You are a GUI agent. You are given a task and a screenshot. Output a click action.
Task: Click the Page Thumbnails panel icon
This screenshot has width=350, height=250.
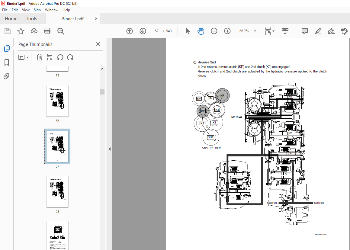click(x=7, y=48)
